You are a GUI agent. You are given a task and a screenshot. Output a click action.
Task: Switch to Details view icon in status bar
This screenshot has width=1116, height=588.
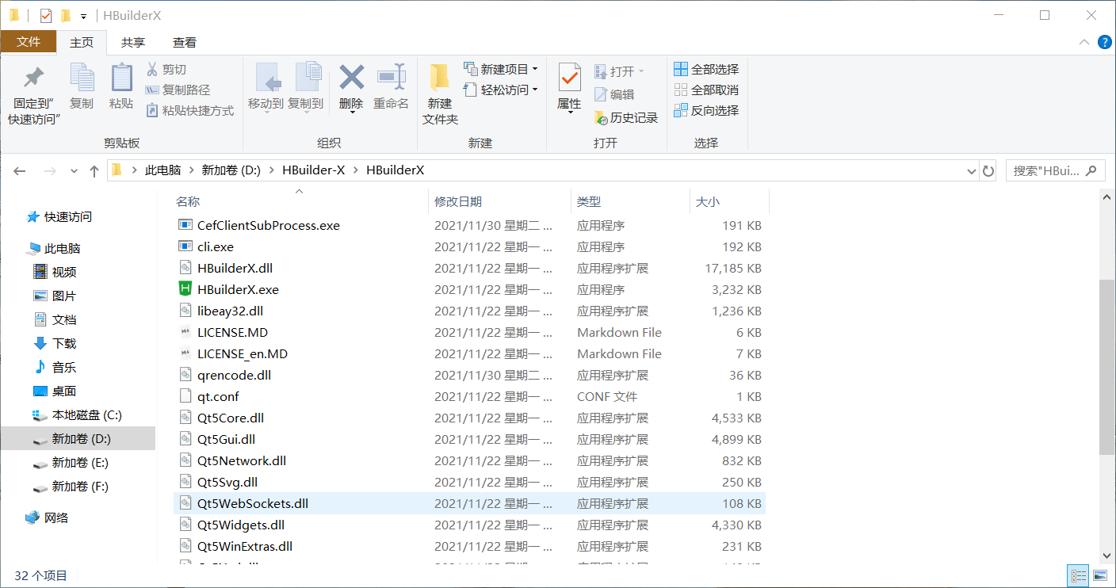coord(1078,575)
